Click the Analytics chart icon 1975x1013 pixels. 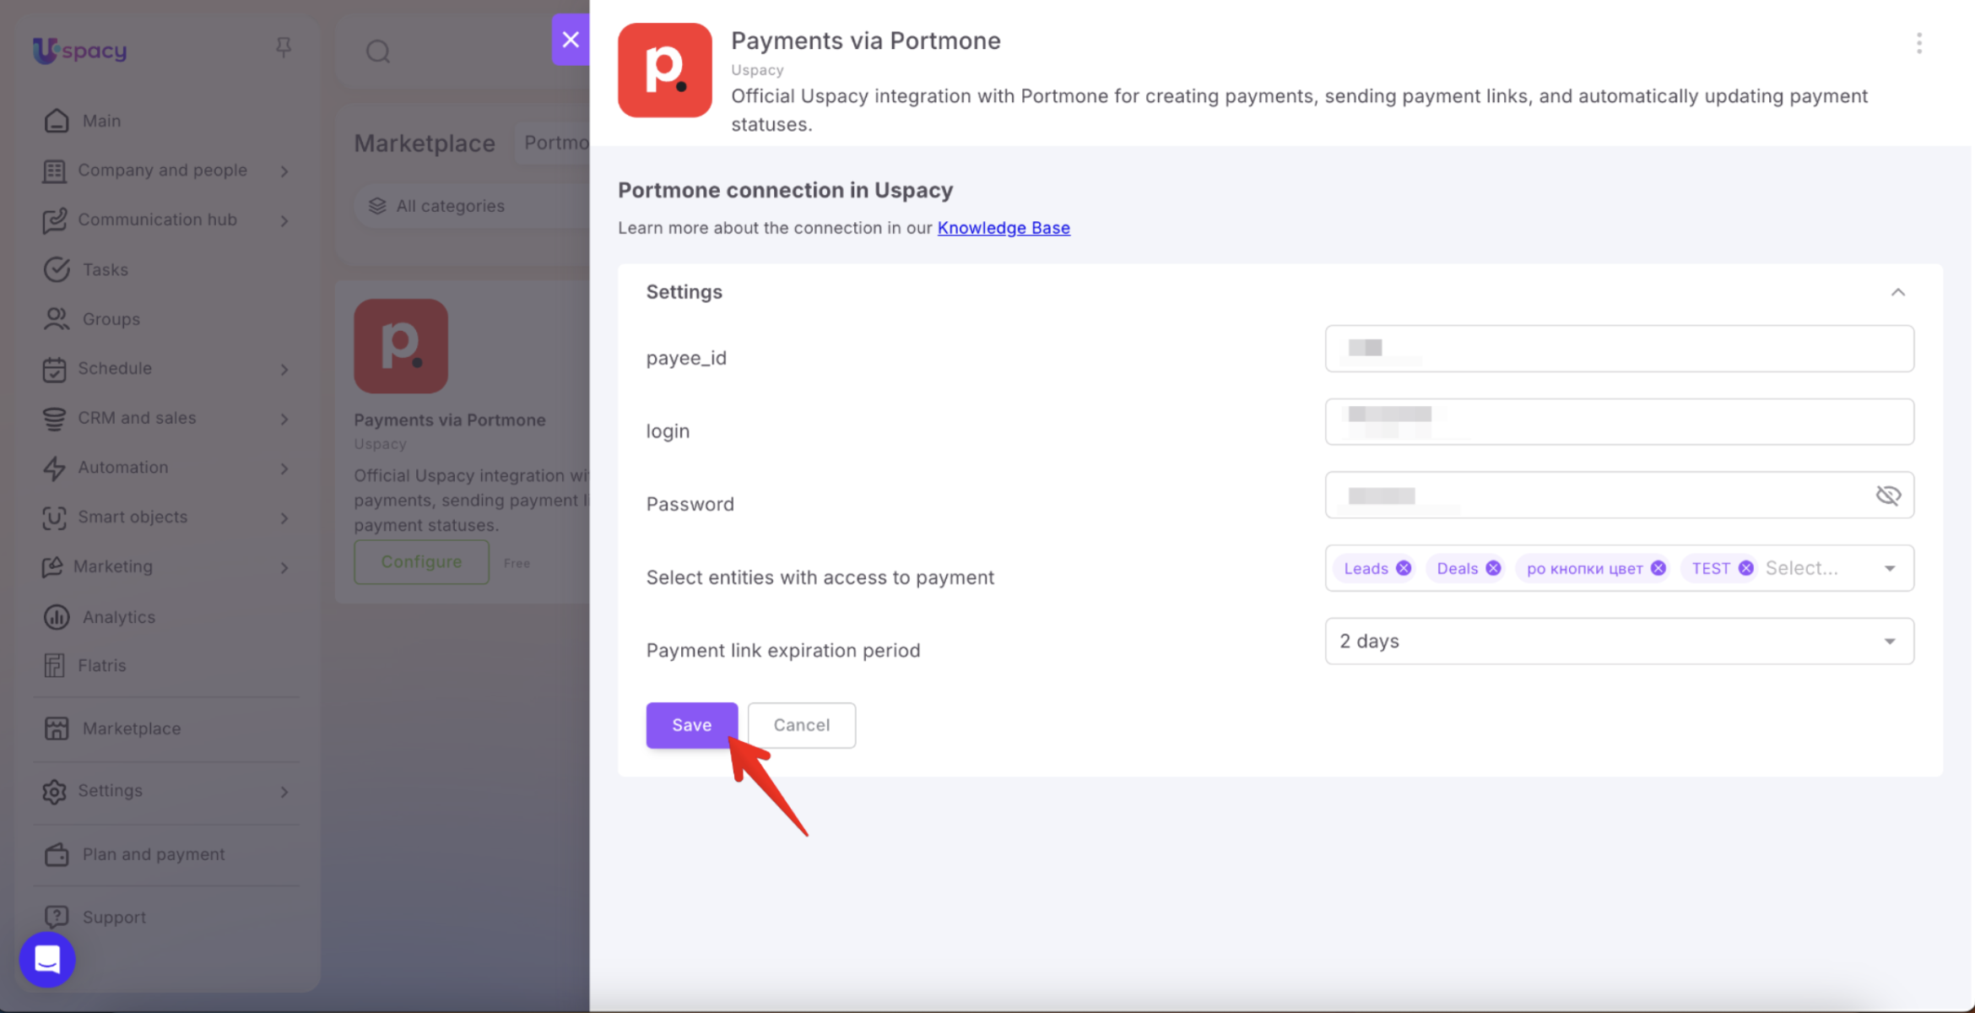57,617
